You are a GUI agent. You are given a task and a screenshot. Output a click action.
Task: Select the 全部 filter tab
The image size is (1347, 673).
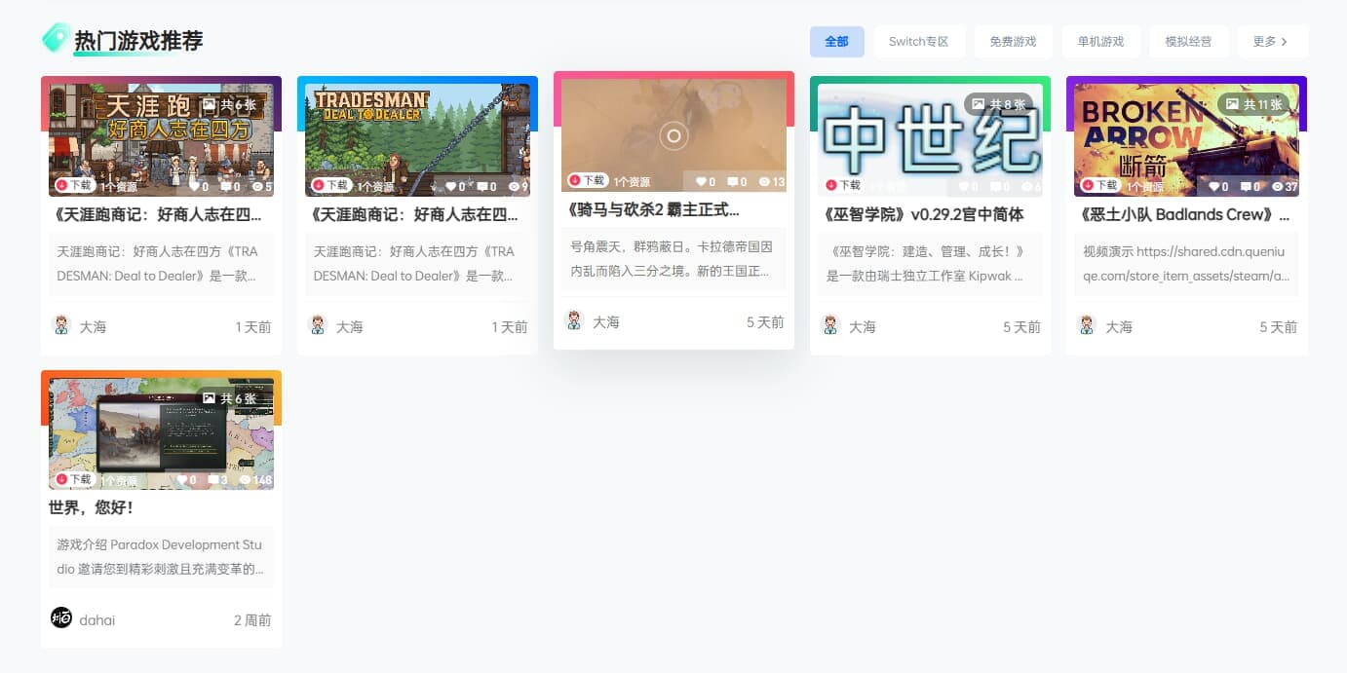point(836,42)
